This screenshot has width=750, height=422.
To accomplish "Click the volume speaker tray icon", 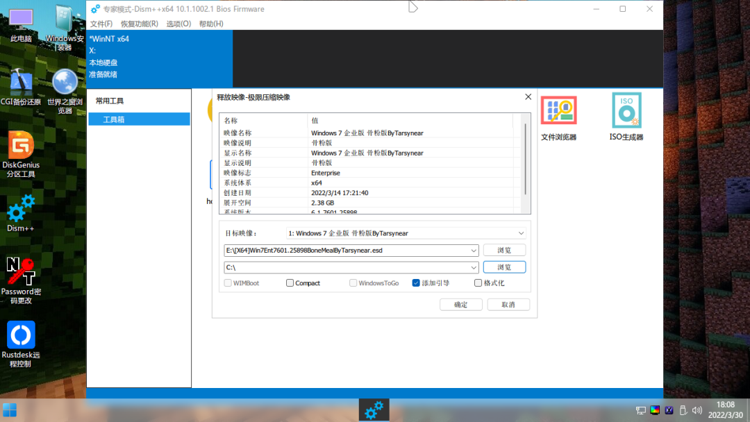I will [697, 410].
